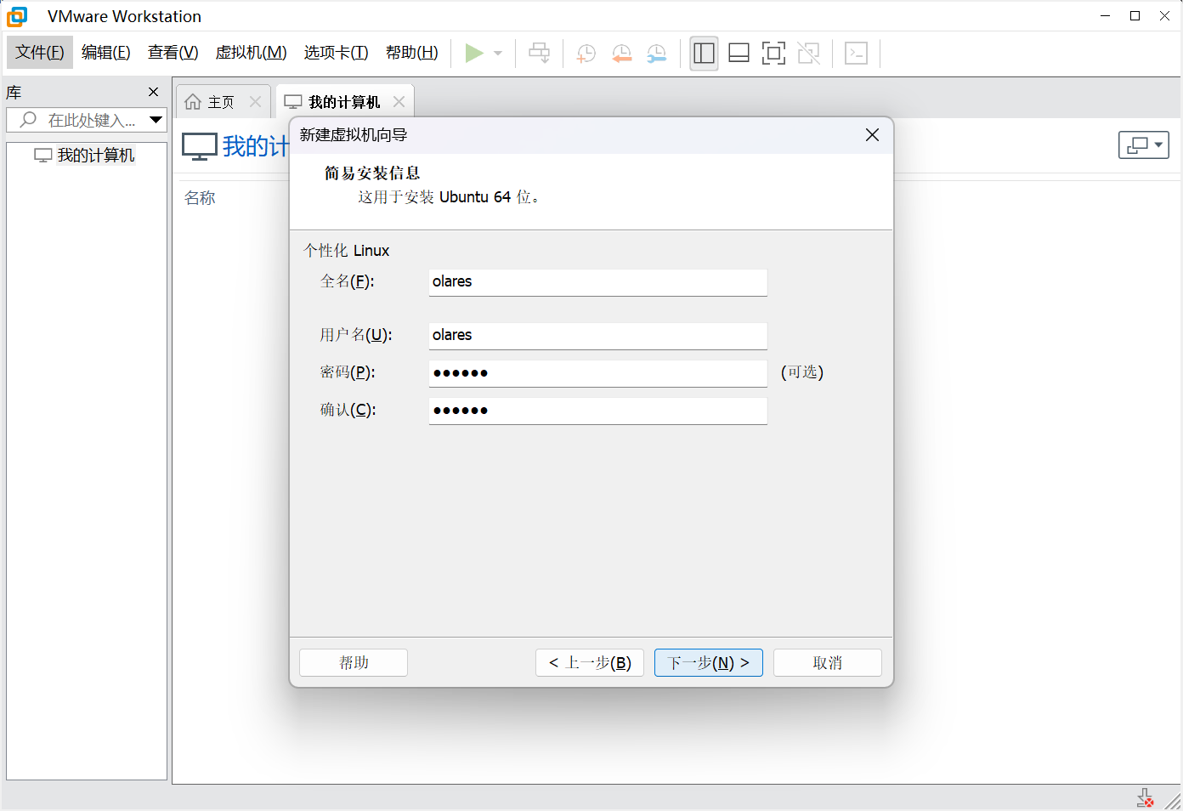
Task: Open the power options dropdown arrow
Action: tap(498, 53)
